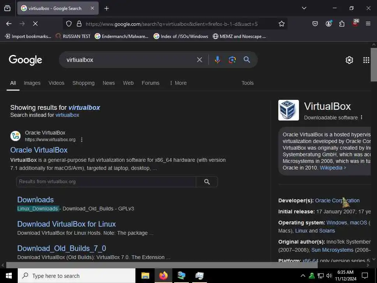Open the Tools search options

point(247,83)
